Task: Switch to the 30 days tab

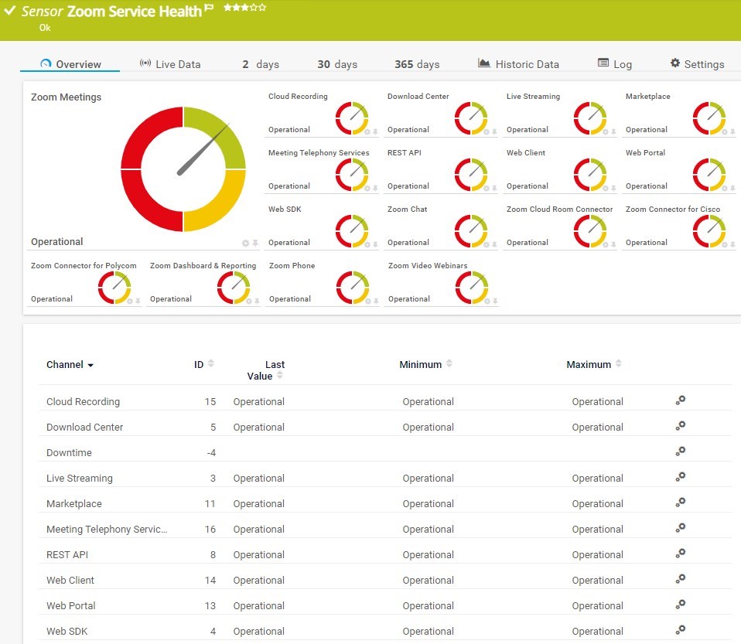Action: tap(336, 64)
